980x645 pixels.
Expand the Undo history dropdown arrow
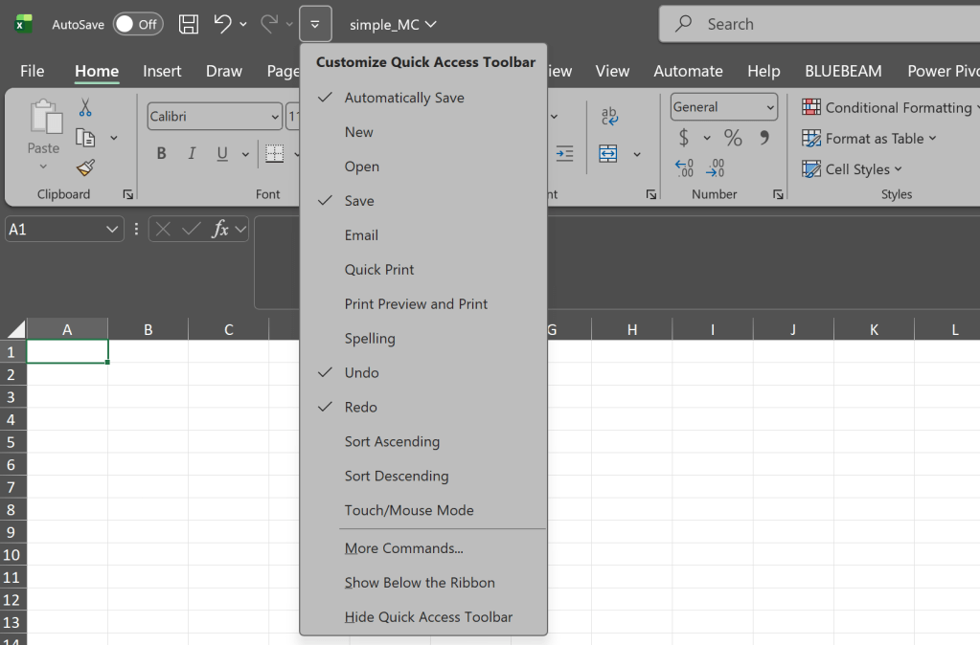click(x=243, y=24)
